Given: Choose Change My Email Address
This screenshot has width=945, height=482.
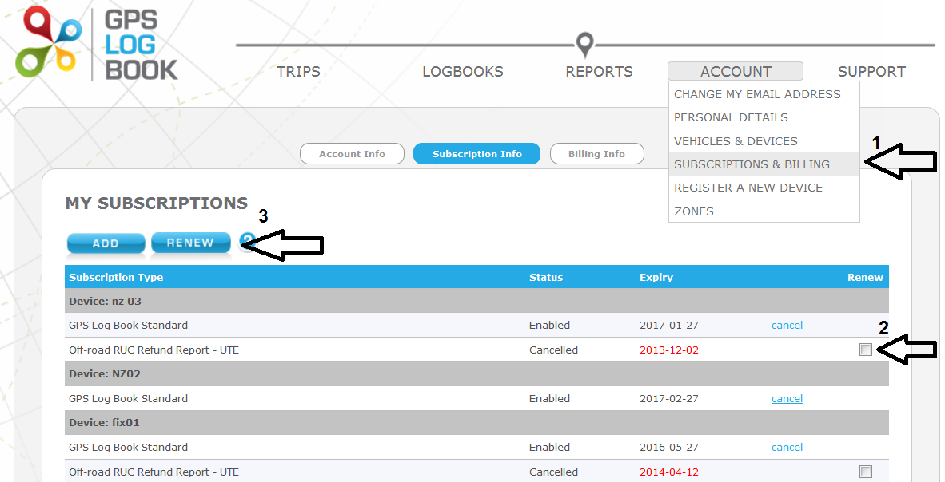Looking at the screenshot, I should (x=764, y=94).
